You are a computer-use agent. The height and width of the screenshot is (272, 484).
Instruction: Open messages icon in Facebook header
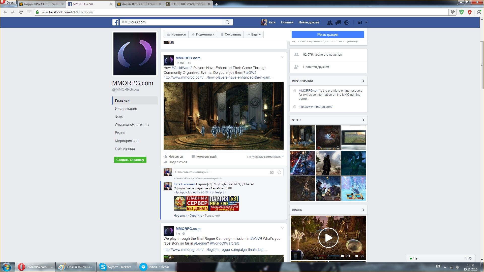tap(338, 22)
